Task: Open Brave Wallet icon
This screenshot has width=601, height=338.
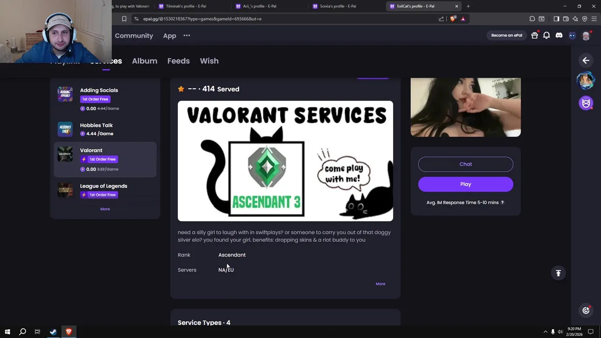Action: point(566,19)
